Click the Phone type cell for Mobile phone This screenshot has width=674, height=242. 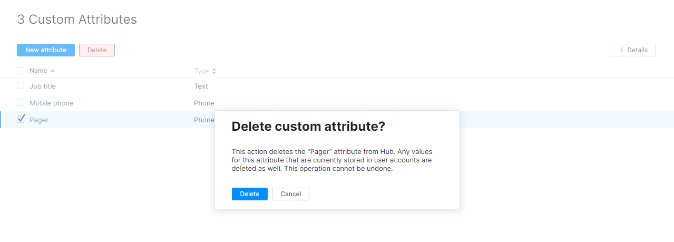pos(204,103)
